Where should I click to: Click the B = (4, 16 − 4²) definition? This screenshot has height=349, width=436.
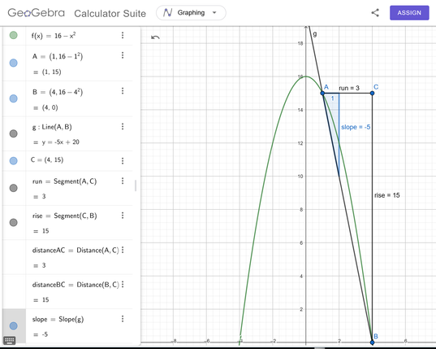pyautogui.click(x=58, y=92)
